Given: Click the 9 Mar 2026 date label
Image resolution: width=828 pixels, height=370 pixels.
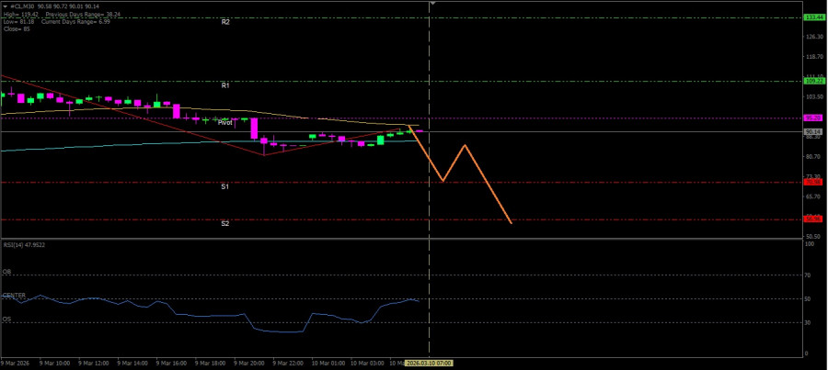Looking at the screenshot, I should tap(16, 364).
